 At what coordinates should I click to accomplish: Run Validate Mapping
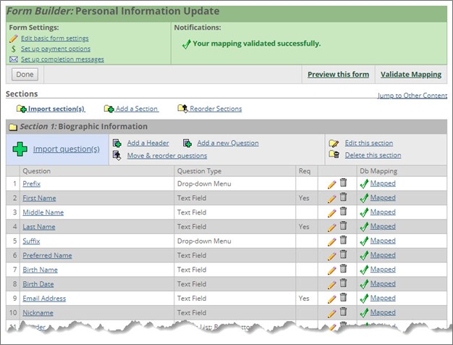coord(410,75)
